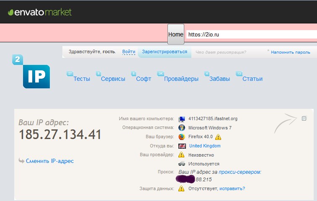
Task: Click the computer monitor icon beside hostname
Action: point(182,119)
